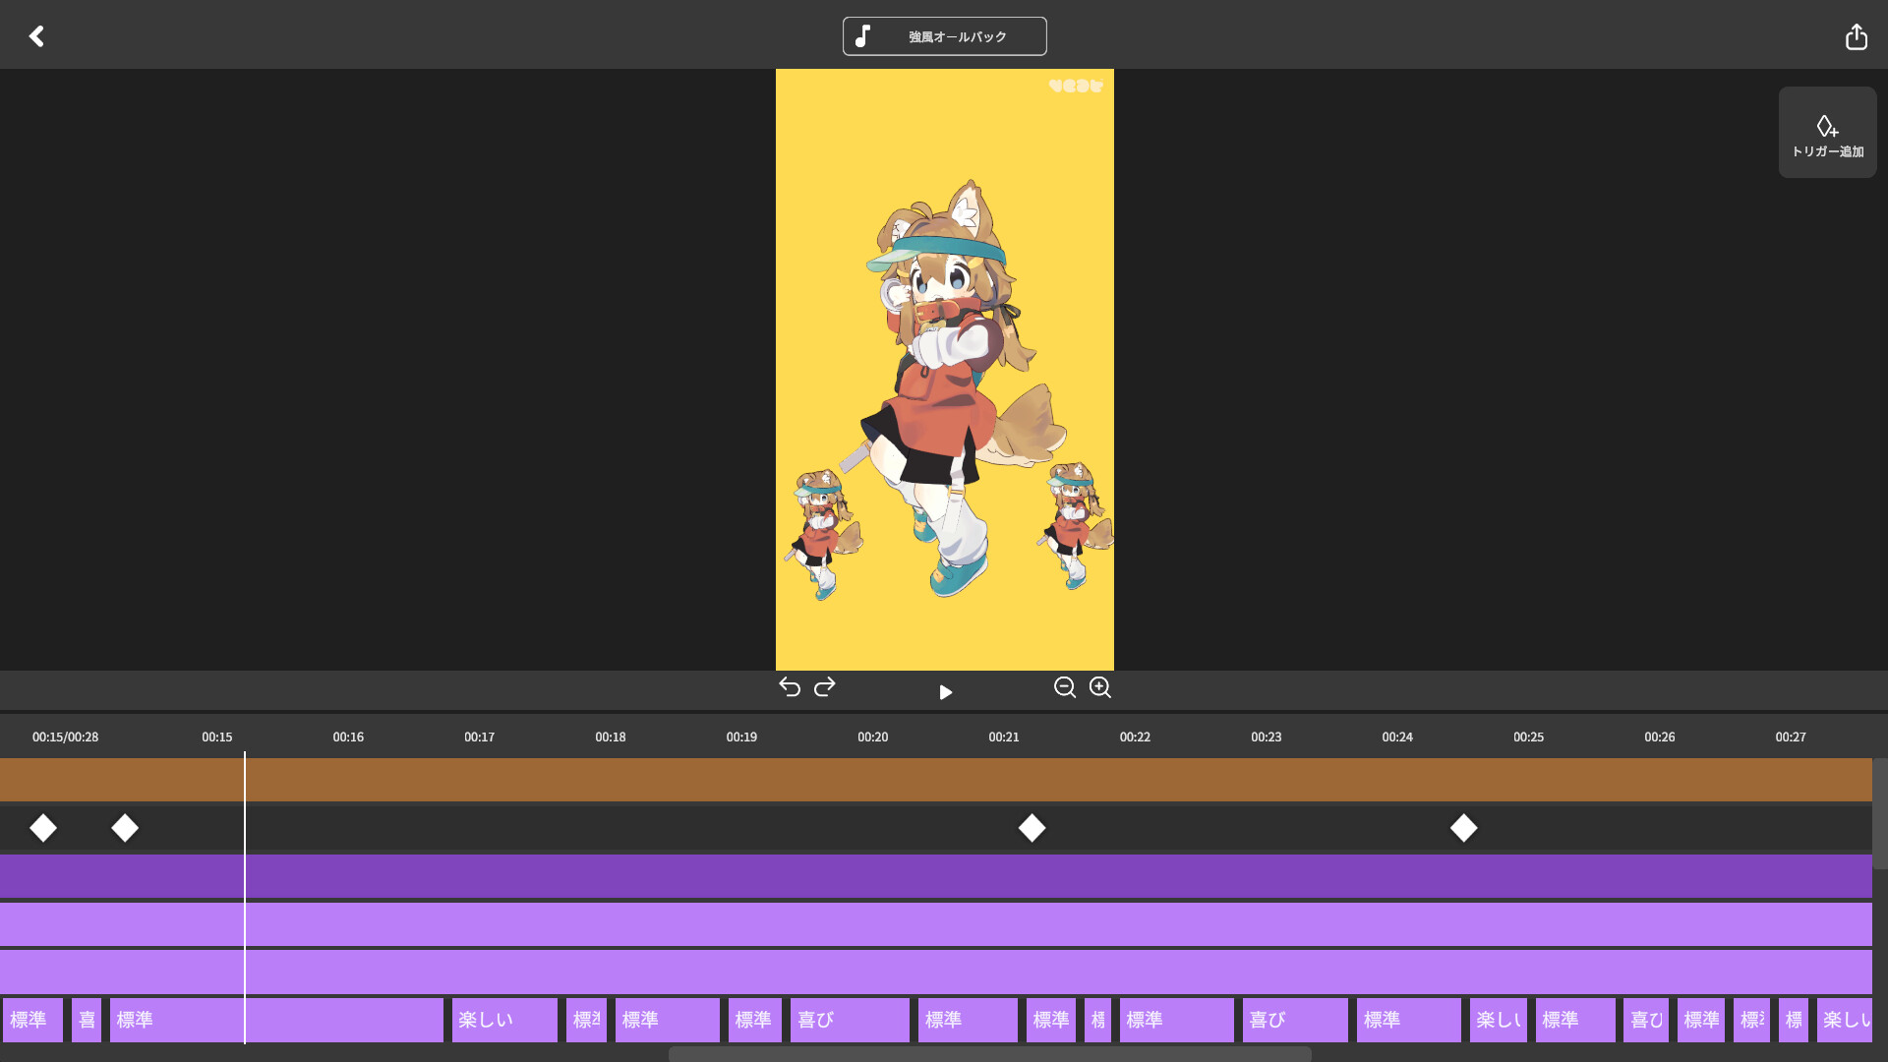The height and width of the screenshot is (1062, 1888).
Task: Select the diamond keyframe near 00:21
Action: pos(1032,828)
